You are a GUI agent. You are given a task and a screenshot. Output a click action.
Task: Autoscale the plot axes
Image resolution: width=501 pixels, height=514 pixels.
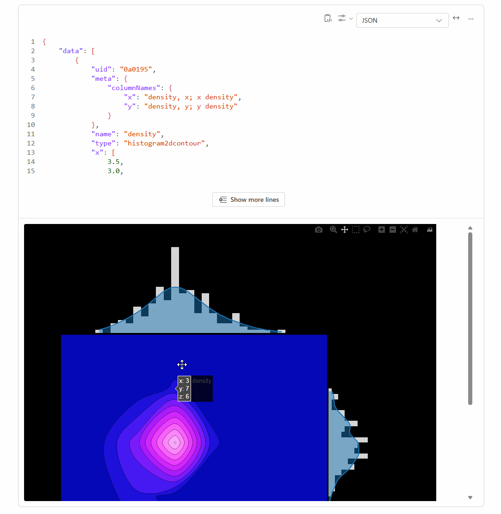[404, 230]
